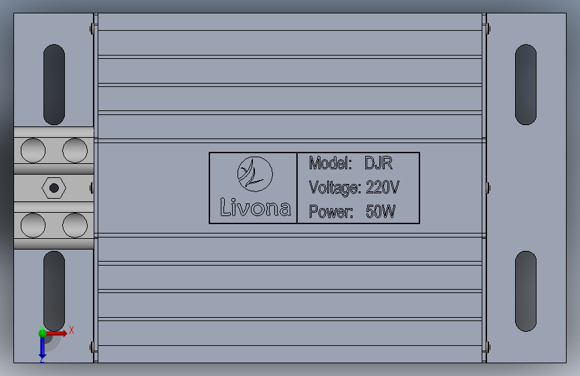Select the Voltage: 220V label text

pyautogui.click(x=354, y=187)
